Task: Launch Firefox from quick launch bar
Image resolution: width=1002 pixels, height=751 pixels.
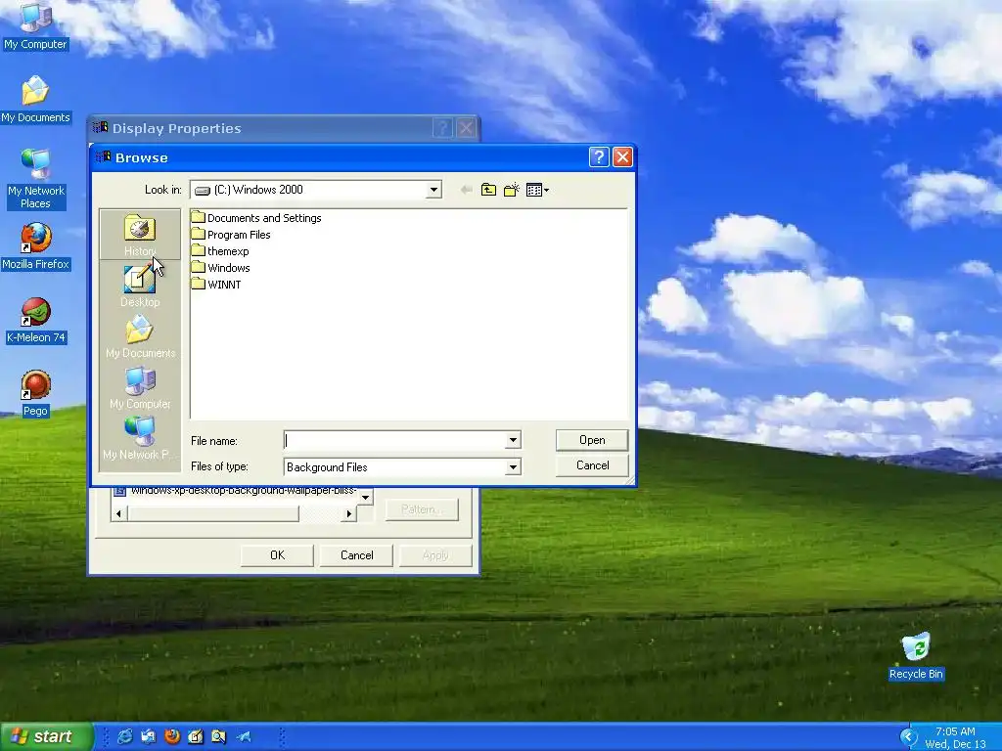Action: click(172, 736)
